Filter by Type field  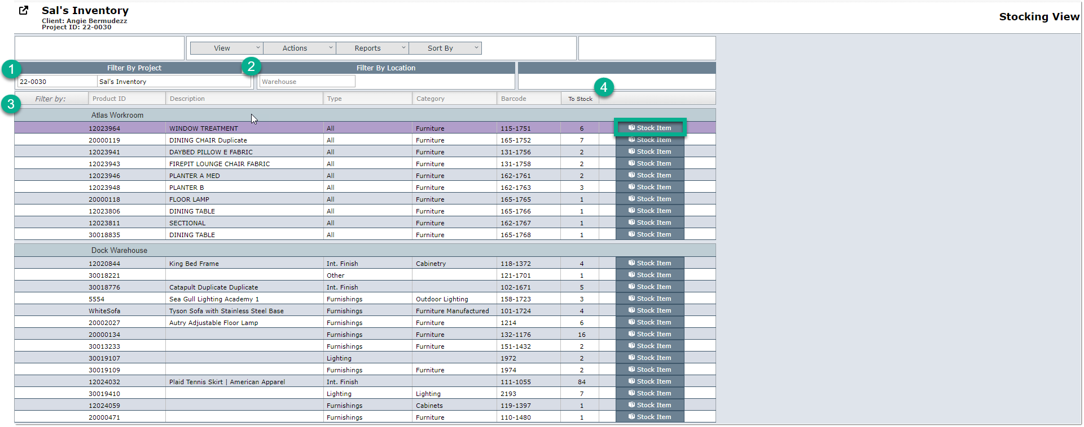[368, 99]
